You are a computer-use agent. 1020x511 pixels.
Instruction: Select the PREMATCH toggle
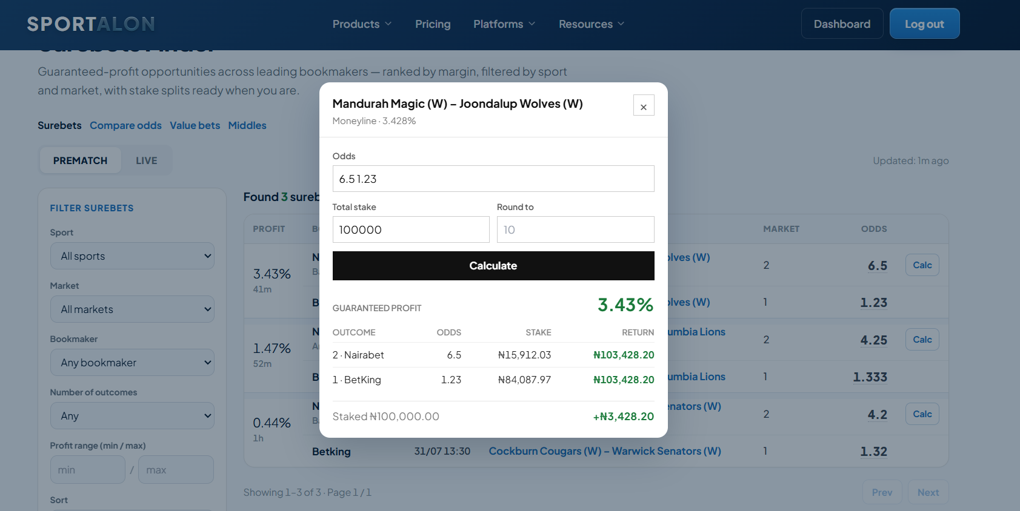(80, 160)
